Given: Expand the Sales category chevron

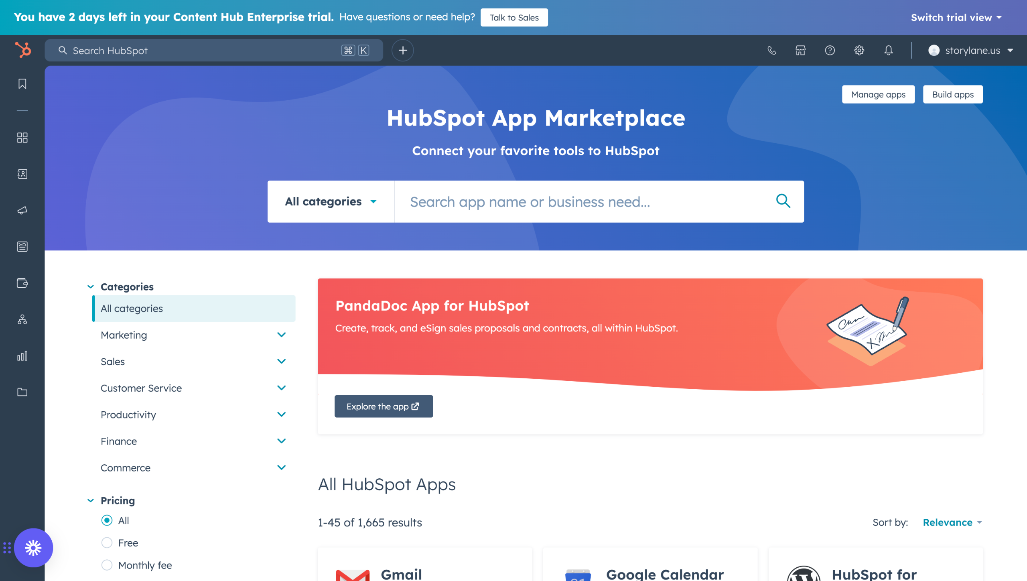Looking at the screenshot, I should point(282,361).
